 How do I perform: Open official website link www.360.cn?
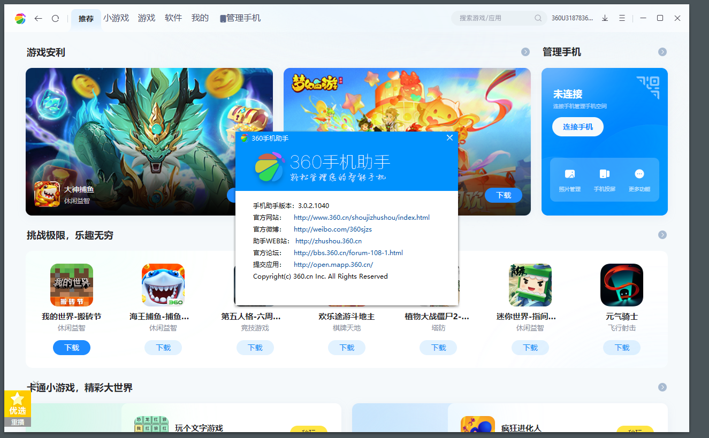362,218
